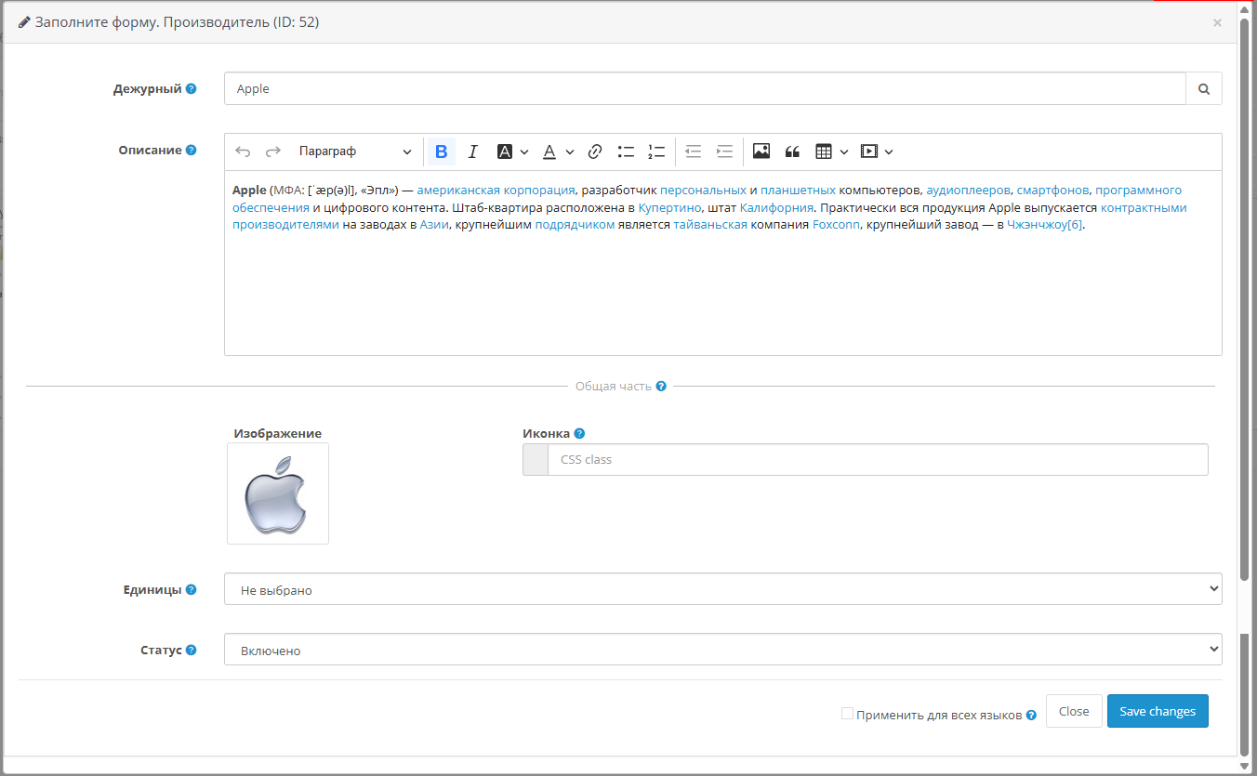Create a numbered list

[656, 151]
